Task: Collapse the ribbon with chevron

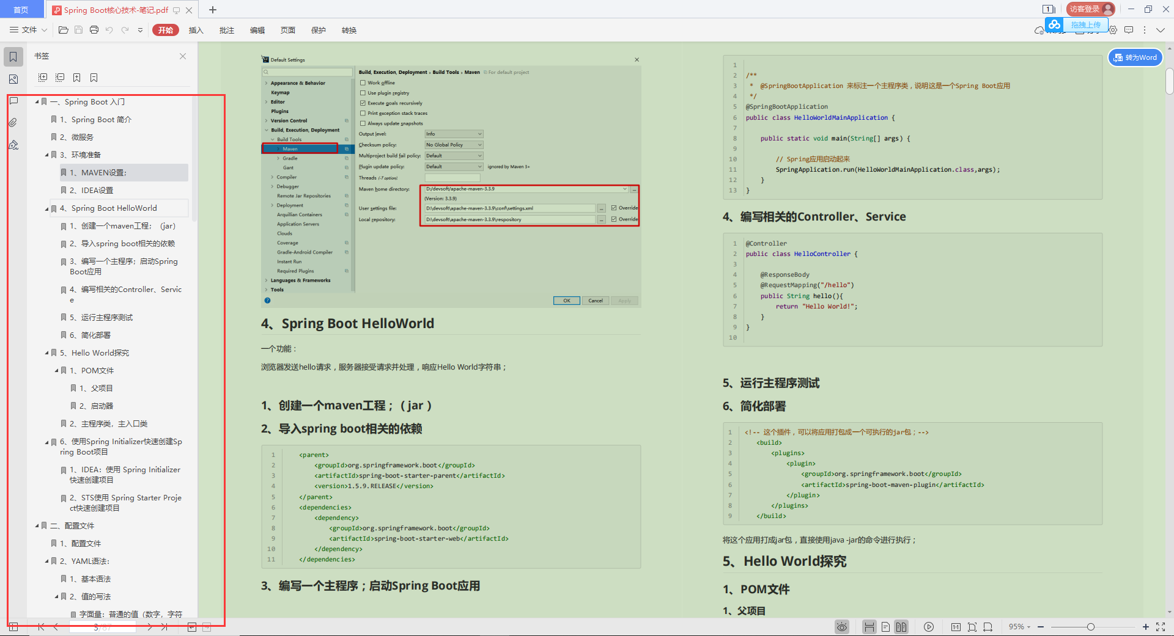Action: click(x=1161, y=30)
